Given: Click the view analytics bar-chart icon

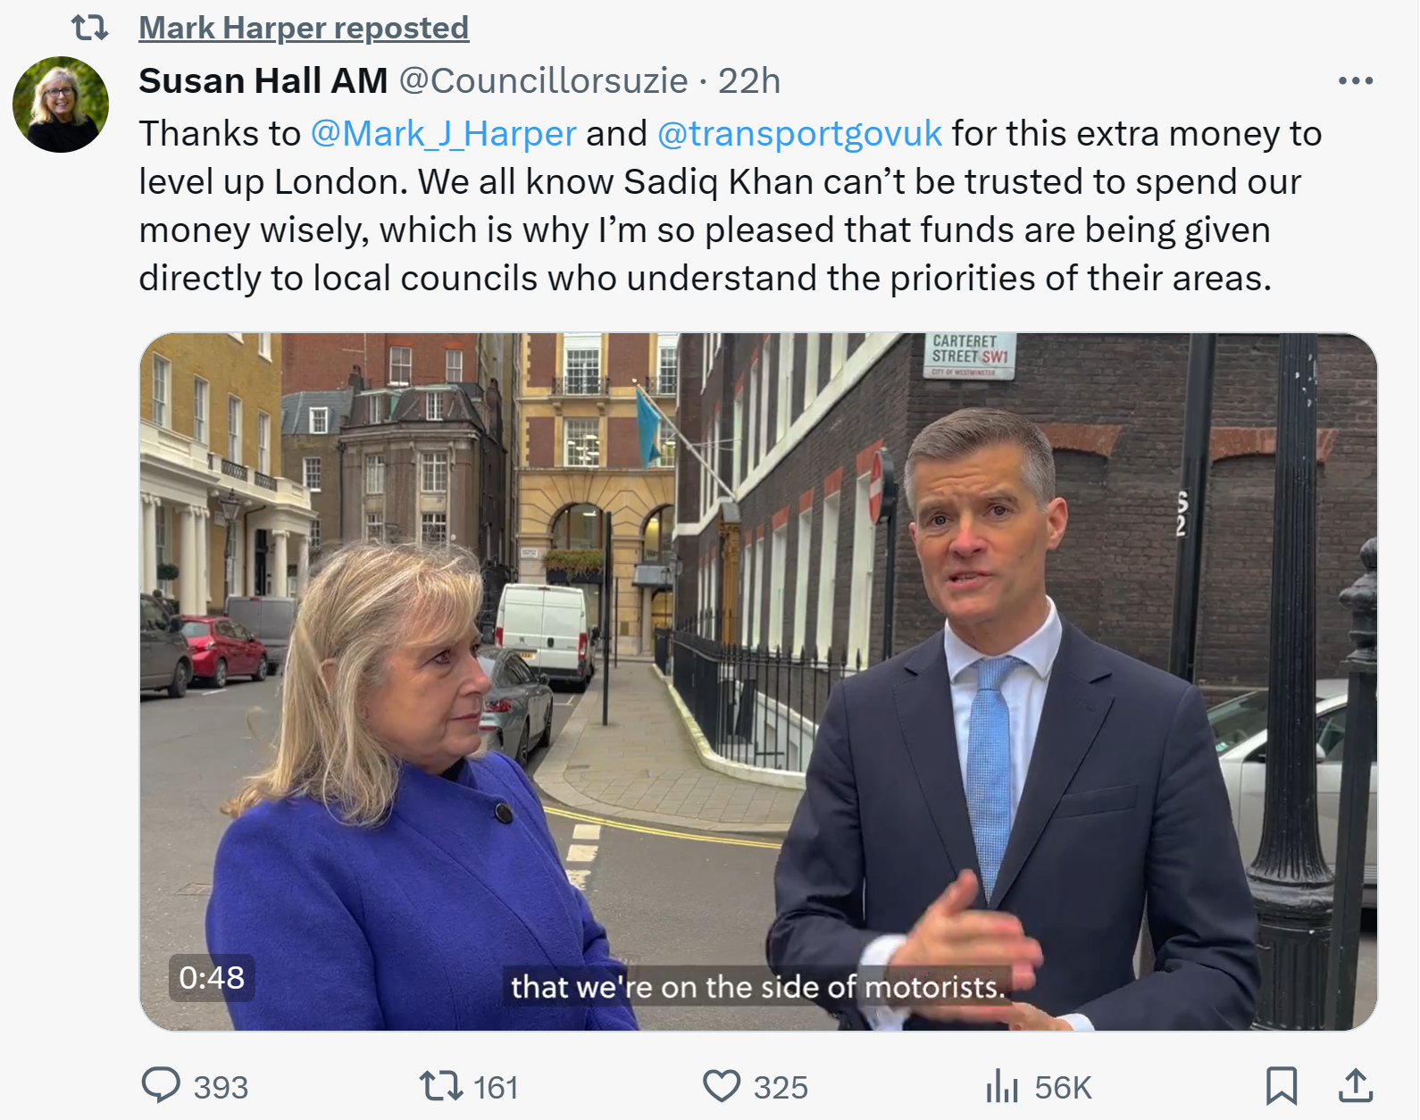Looking at the screenshot, I should pyautogui.click(x=1002, y=1087).
